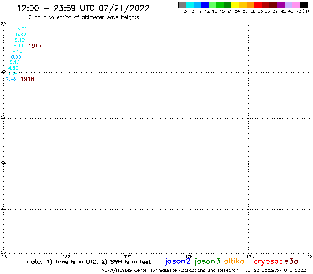Click wave height value 5.44
This screenshot has width=313, height=274.
[x=18, y=46]
